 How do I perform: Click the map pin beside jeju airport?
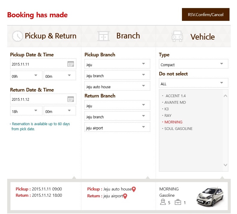click(125, 196)
